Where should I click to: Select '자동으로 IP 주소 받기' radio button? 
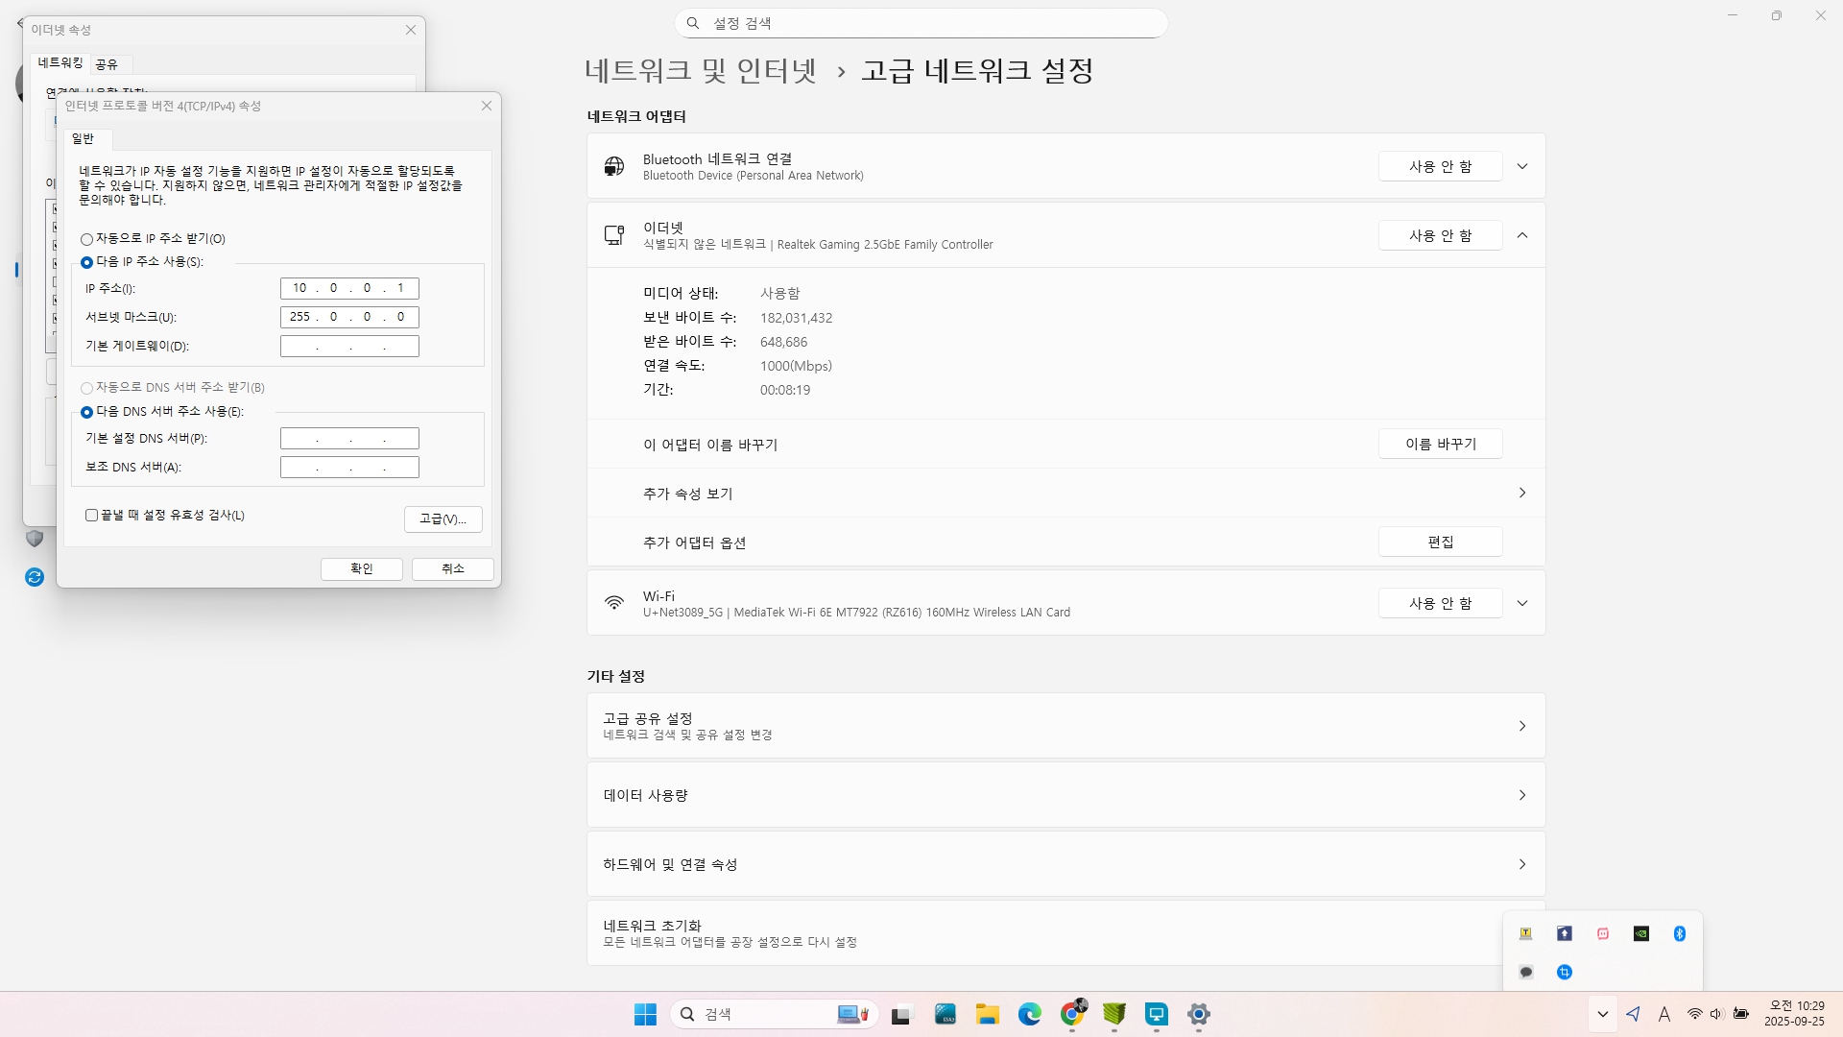click(x=87, y=239)
